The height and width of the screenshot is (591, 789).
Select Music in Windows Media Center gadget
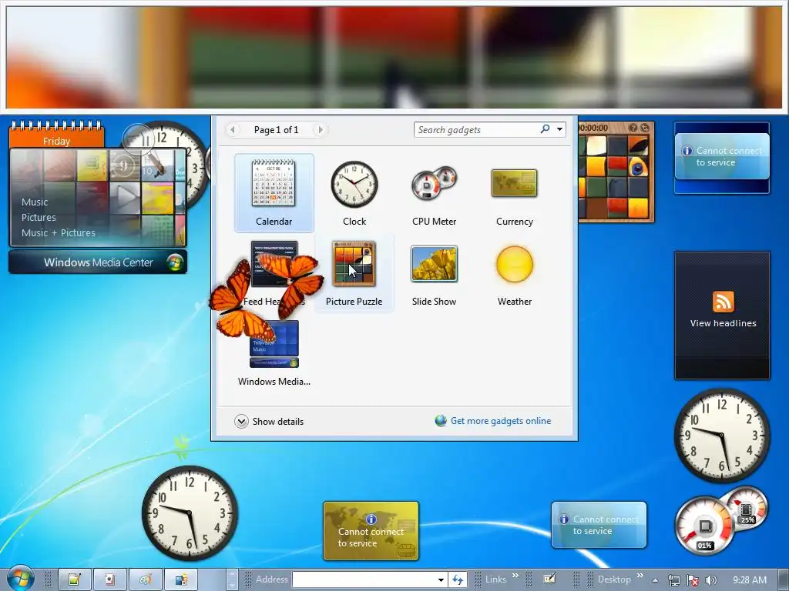35,202
